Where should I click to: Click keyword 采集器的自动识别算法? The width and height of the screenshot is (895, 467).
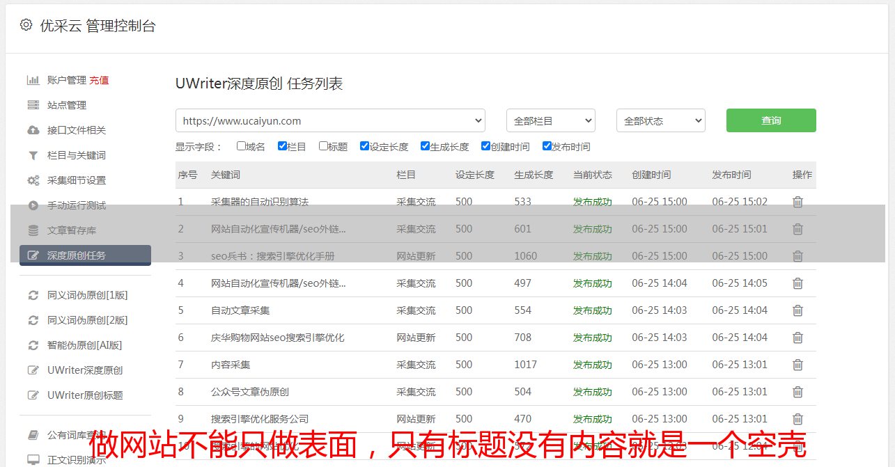(260, 202)
